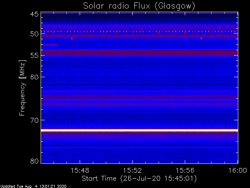Click the 16:00 time tick label

point(238,171)
